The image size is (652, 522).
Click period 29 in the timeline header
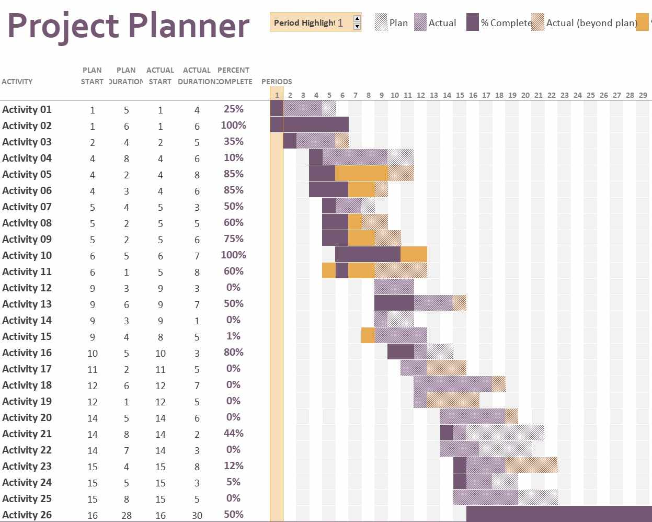point(643,95)
